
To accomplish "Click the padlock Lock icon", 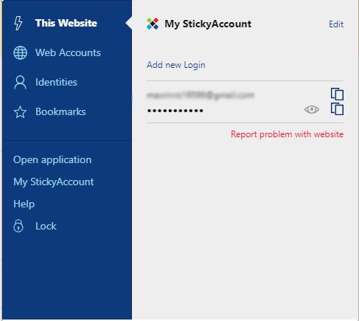I will [18, 226].
